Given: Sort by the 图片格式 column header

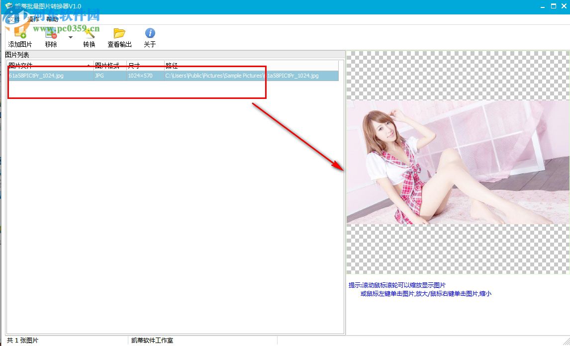Looking at the screenshot, I should pyautogui.click(x=110, y=66).
